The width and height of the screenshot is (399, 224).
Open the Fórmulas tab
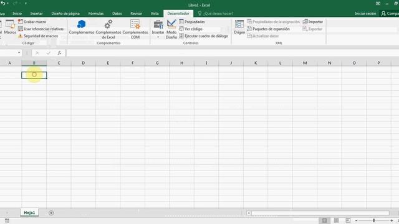point(95,14)
